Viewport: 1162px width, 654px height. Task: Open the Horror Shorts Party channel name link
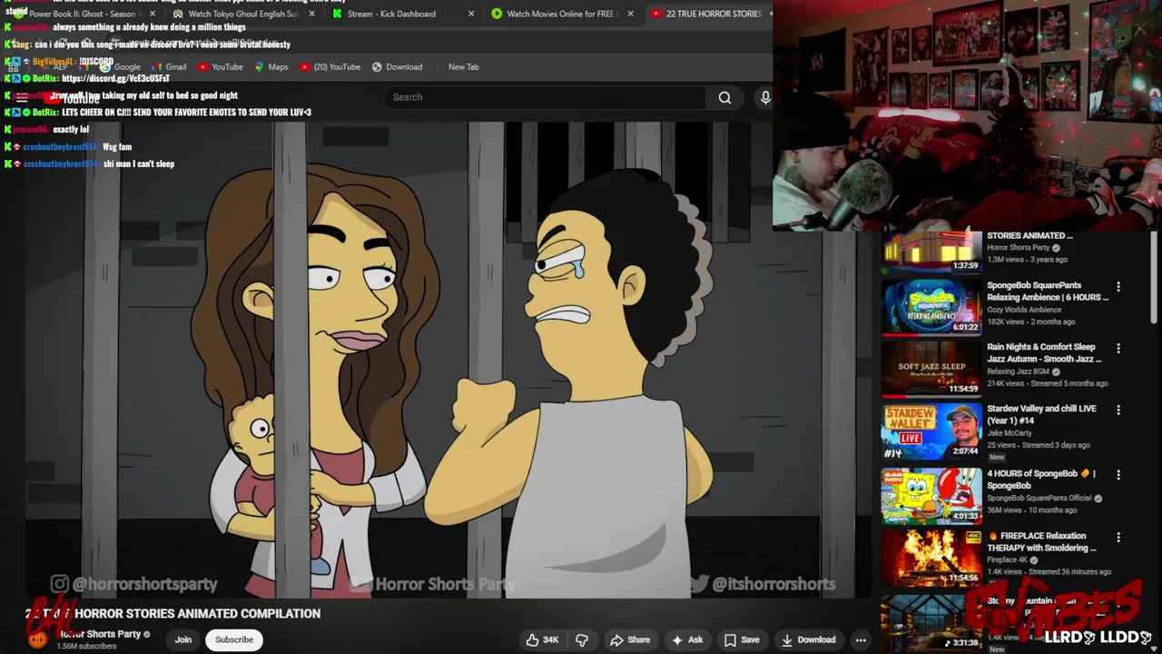[x=100, y=634]
